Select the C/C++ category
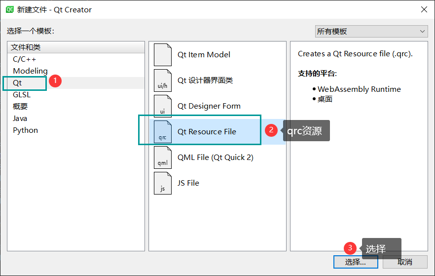Screen dimensions: 435x276 (76, 59)
